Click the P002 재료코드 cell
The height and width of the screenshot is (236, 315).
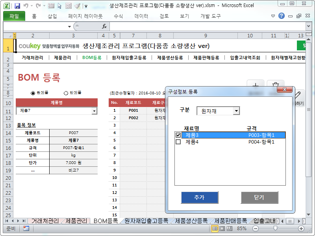click(x=133, y=118)
